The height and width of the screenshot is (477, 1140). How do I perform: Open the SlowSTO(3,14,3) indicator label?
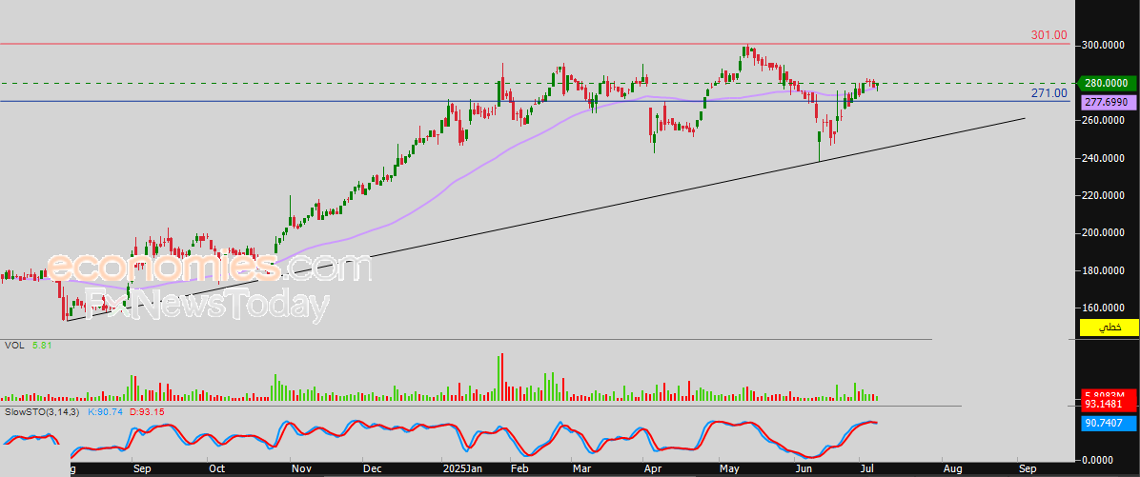(x=42, y=411)
